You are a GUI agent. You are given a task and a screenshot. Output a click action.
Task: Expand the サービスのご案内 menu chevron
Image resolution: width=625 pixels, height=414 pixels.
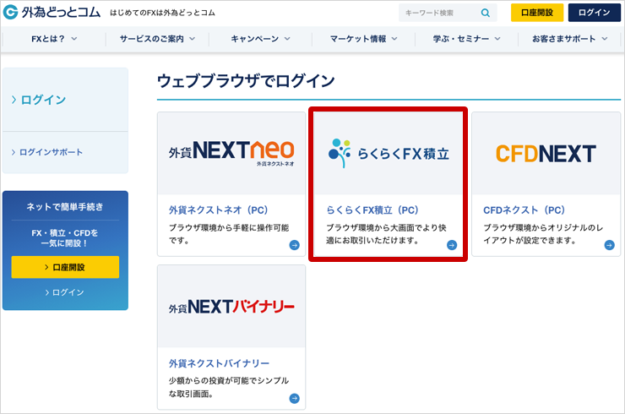(x=192, y=39)
